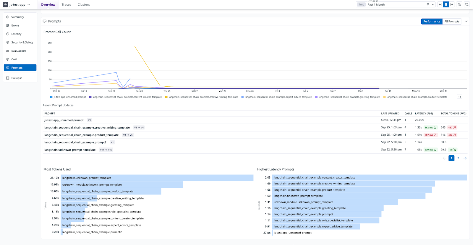Switch to the Traces tab
Image resolution: width=473 pixels, height=245 pixels.
pos(66,4)
